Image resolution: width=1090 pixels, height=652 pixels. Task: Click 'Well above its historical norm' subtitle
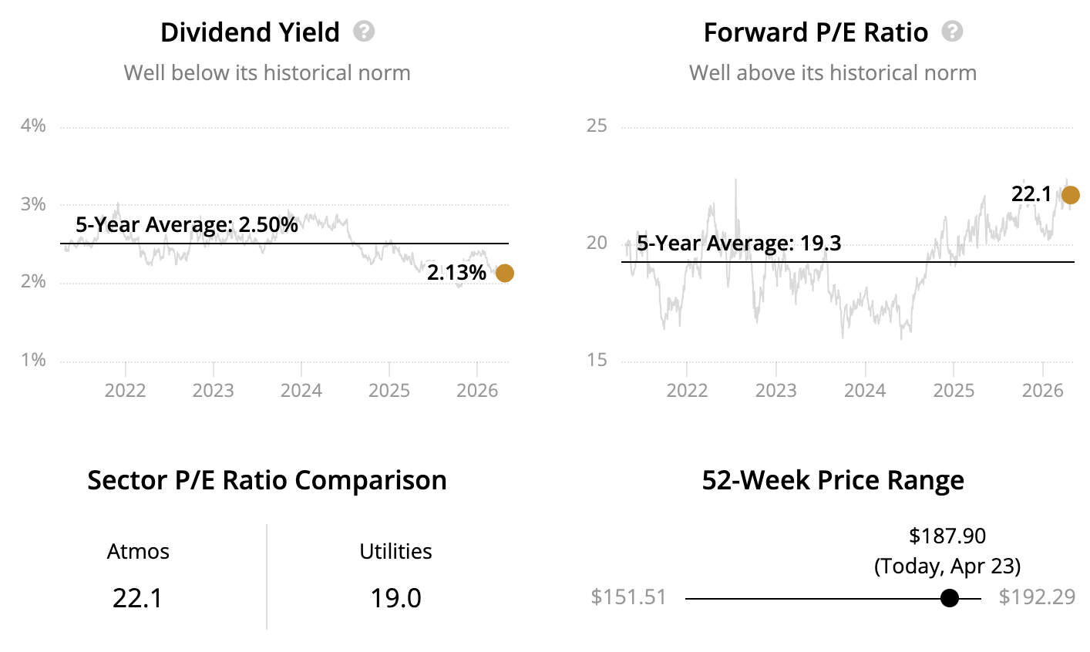[833, 73]
